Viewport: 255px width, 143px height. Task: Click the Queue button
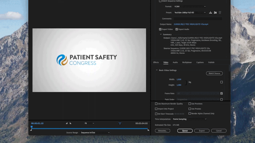[185, 131]
